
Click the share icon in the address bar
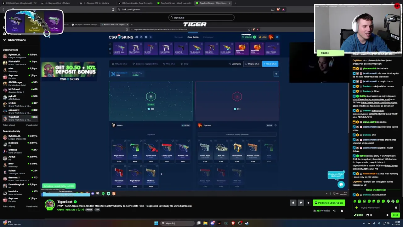(272, 9)
